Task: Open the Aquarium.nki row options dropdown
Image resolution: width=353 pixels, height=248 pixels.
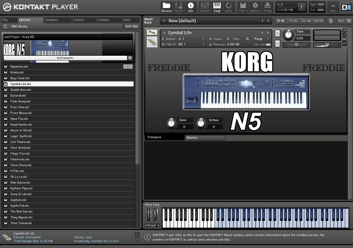Action: 125,66
